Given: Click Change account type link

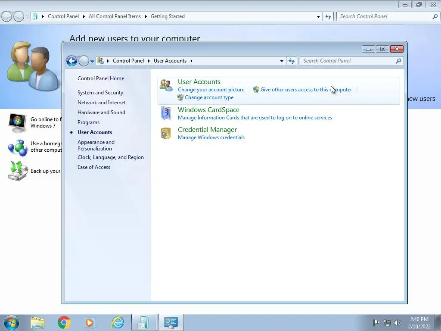Looking at the screenshot, I should pos(209,97).
